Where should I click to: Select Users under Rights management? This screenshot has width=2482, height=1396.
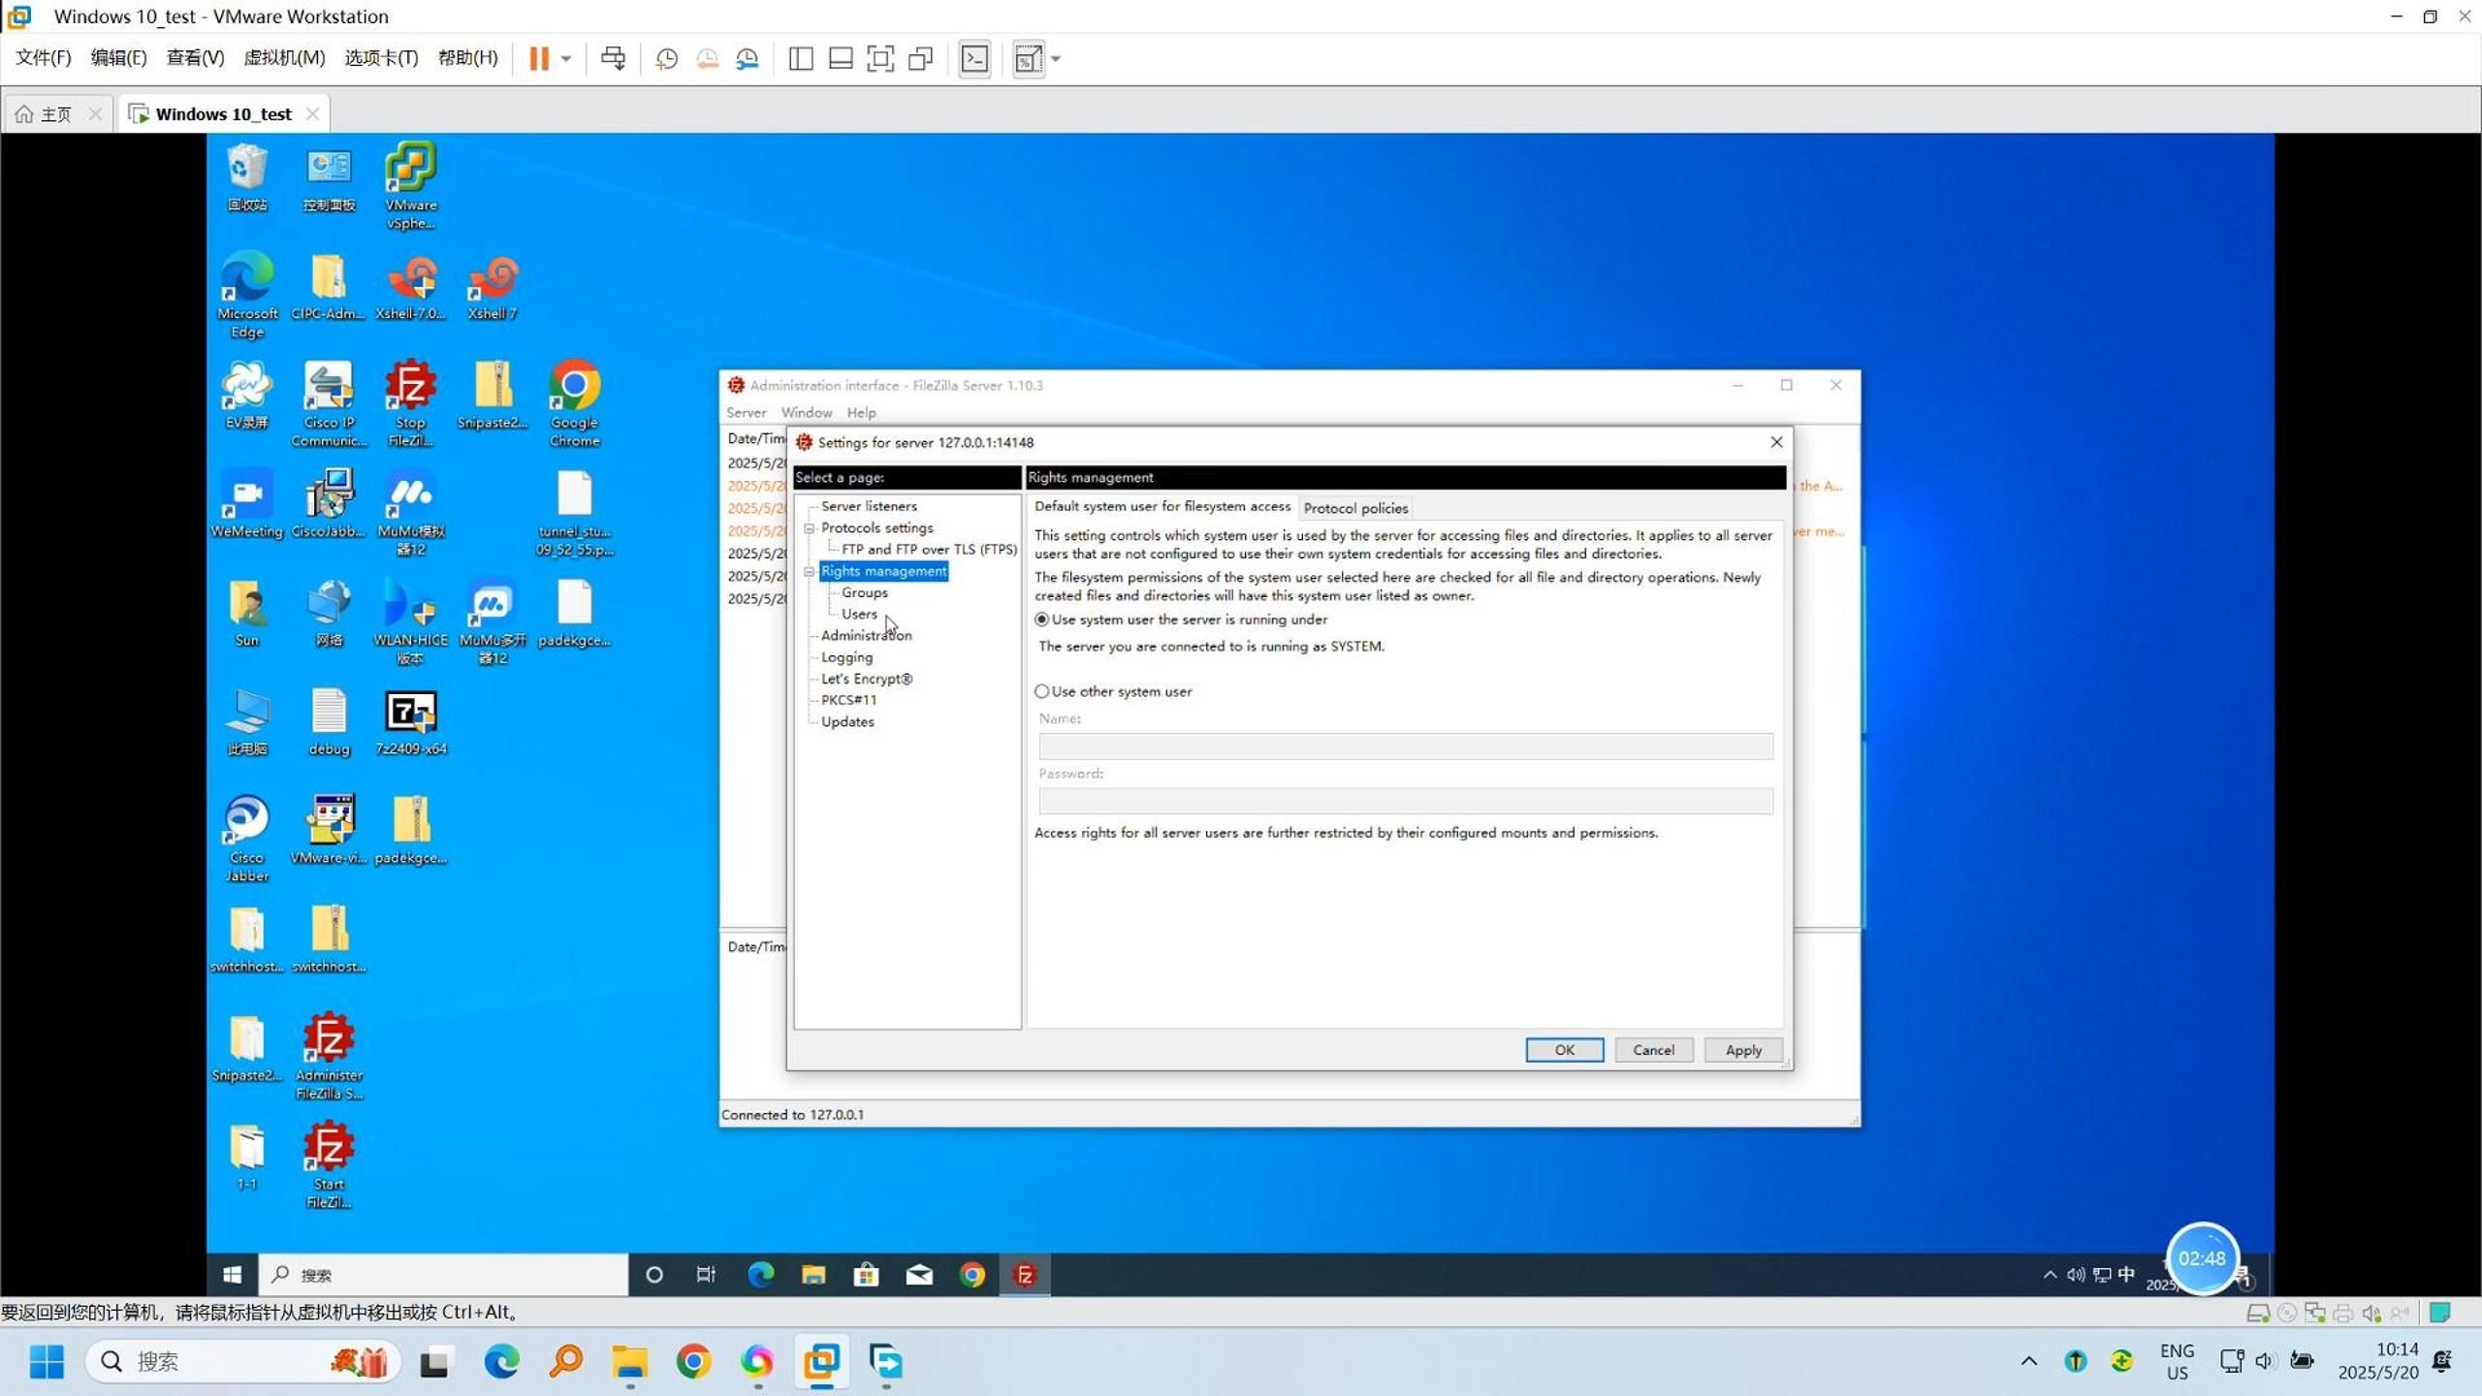(859, 614)
